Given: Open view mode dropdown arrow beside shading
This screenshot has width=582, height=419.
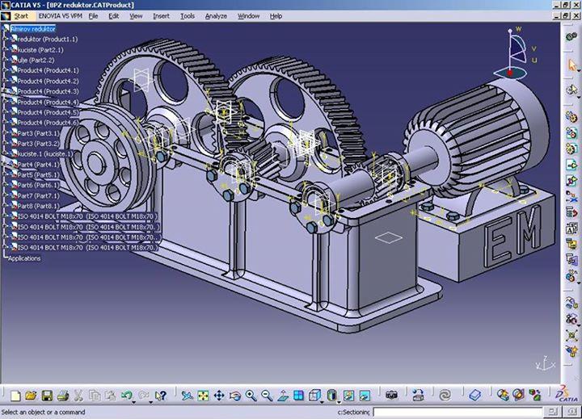Looking at the screenshot, I should [x=339, y=402].
